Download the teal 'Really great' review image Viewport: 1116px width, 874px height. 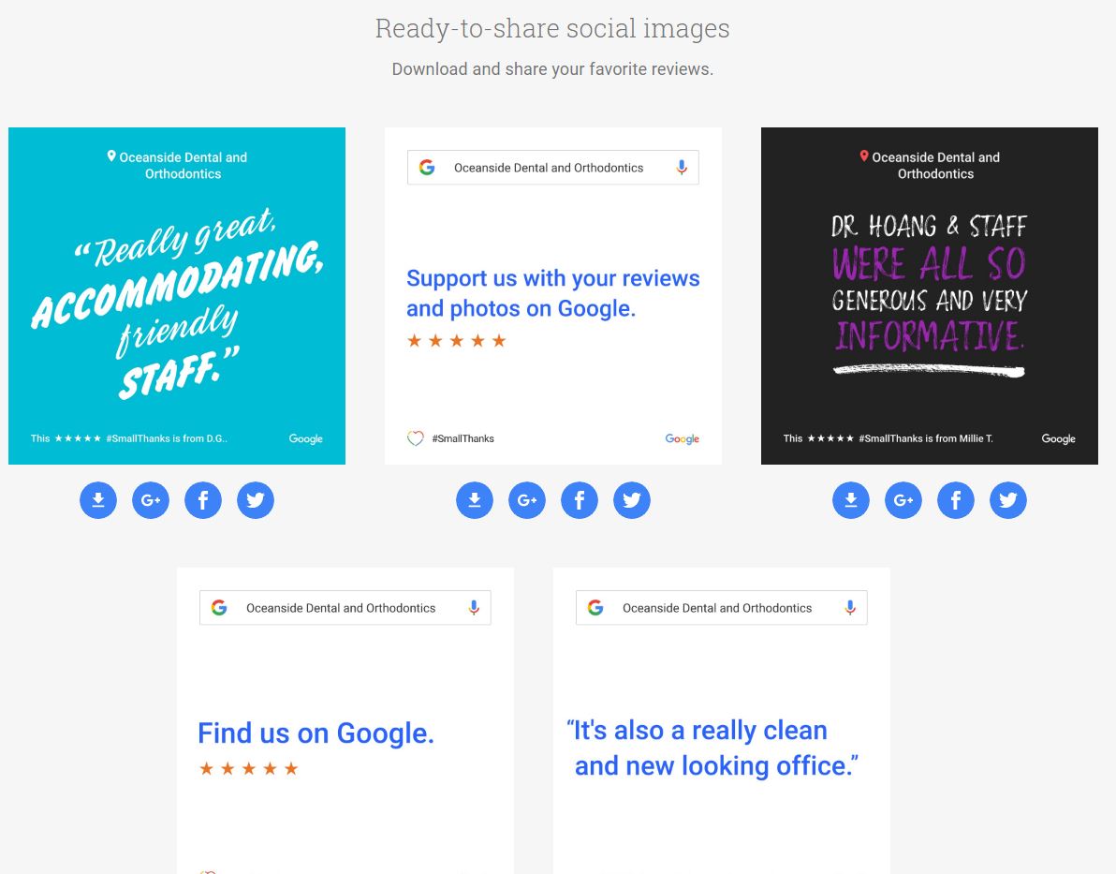pos(98,500)
